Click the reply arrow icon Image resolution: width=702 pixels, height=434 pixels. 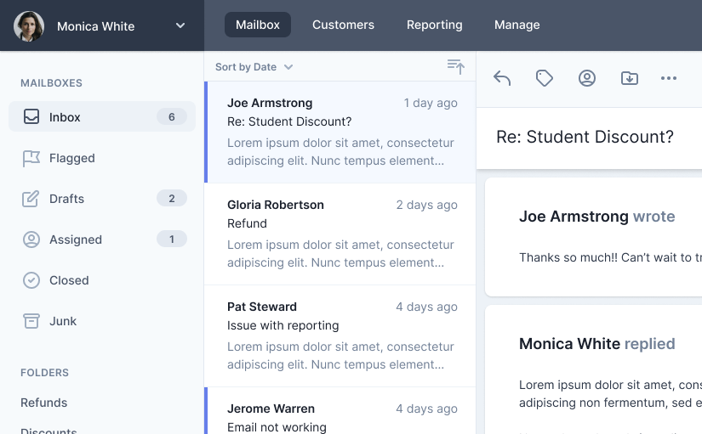pos(502,78)
